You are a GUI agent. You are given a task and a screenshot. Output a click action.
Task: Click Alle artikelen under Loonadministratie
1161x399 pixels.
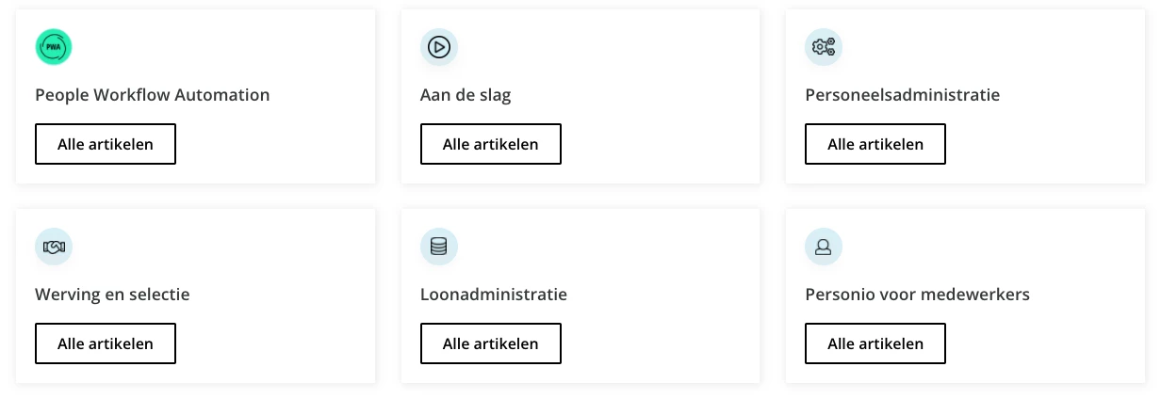(x=491, y=343)
